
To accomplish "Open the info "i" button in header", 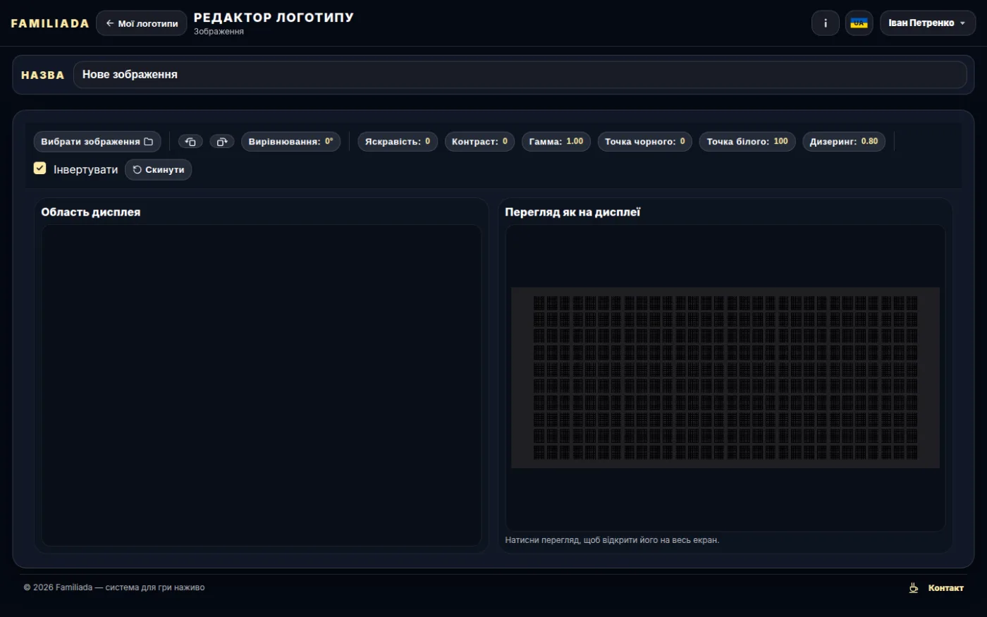I will point(826,23).
